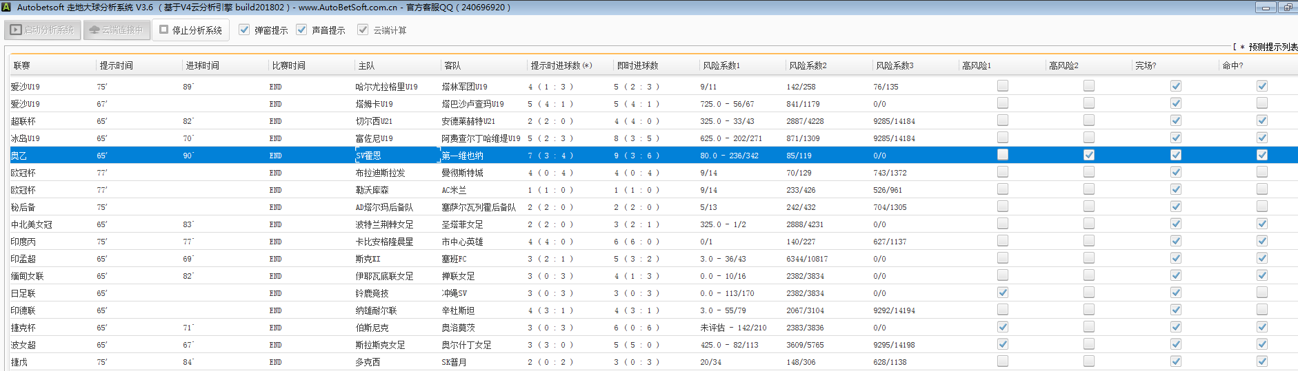1298x371 pixels.
Task: Check 高风险1 for the selected 奥乙 row
Action: [1003, 155]
